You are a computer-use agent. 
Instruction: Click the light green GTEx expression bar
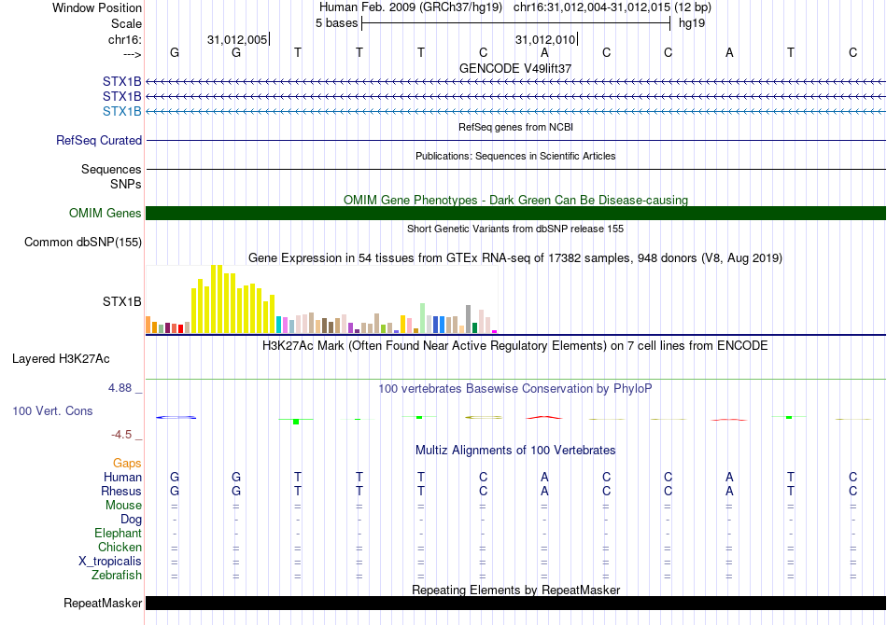coord(423,318)
